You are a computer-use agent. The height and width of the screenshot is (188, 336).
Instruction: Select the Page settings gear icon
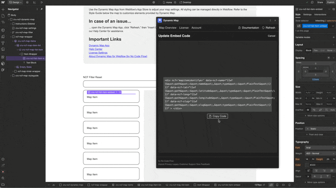175,3
